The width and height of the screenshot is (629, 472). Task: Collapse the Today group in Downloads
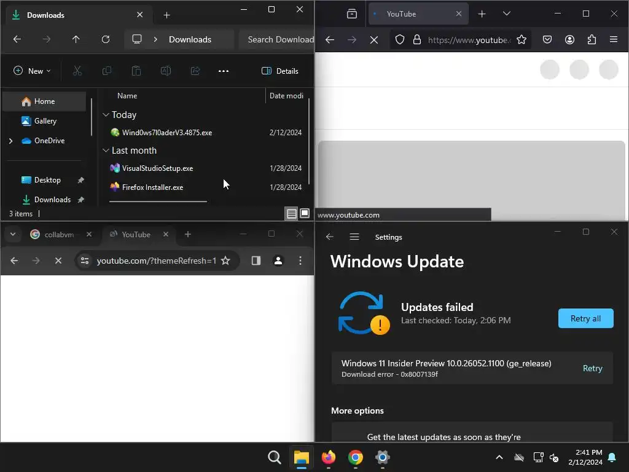106,115
